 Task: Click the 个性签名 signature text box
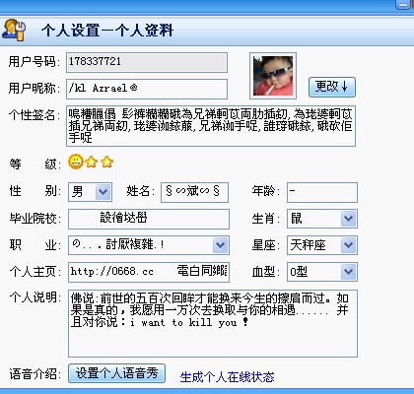pos(211,126)
